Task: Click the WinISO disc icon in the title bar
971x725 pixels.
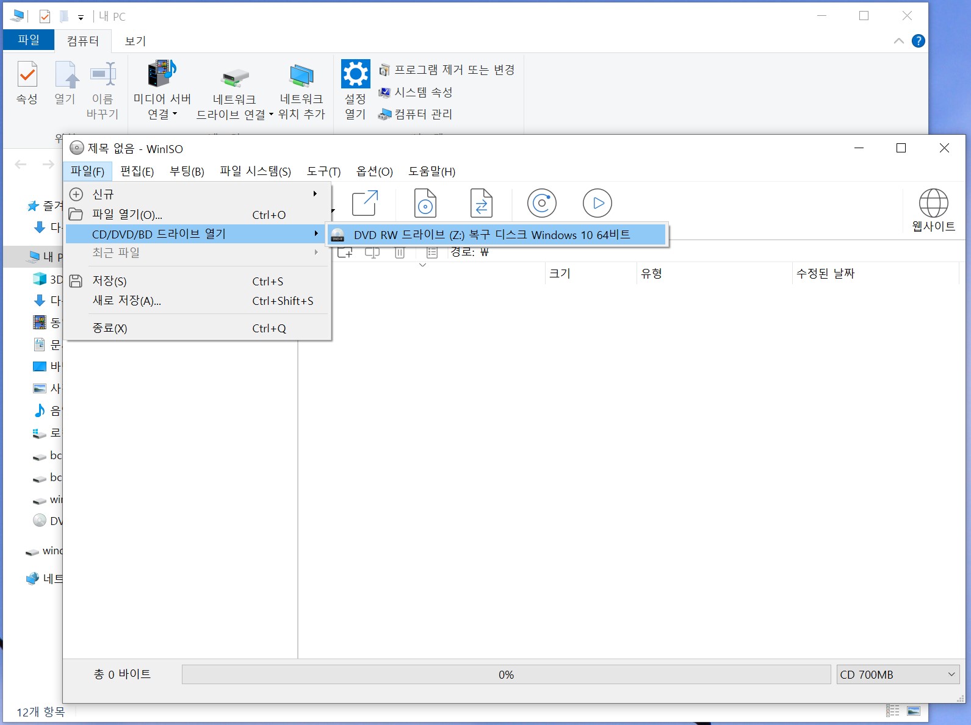Action: click(x=77, y=148)
